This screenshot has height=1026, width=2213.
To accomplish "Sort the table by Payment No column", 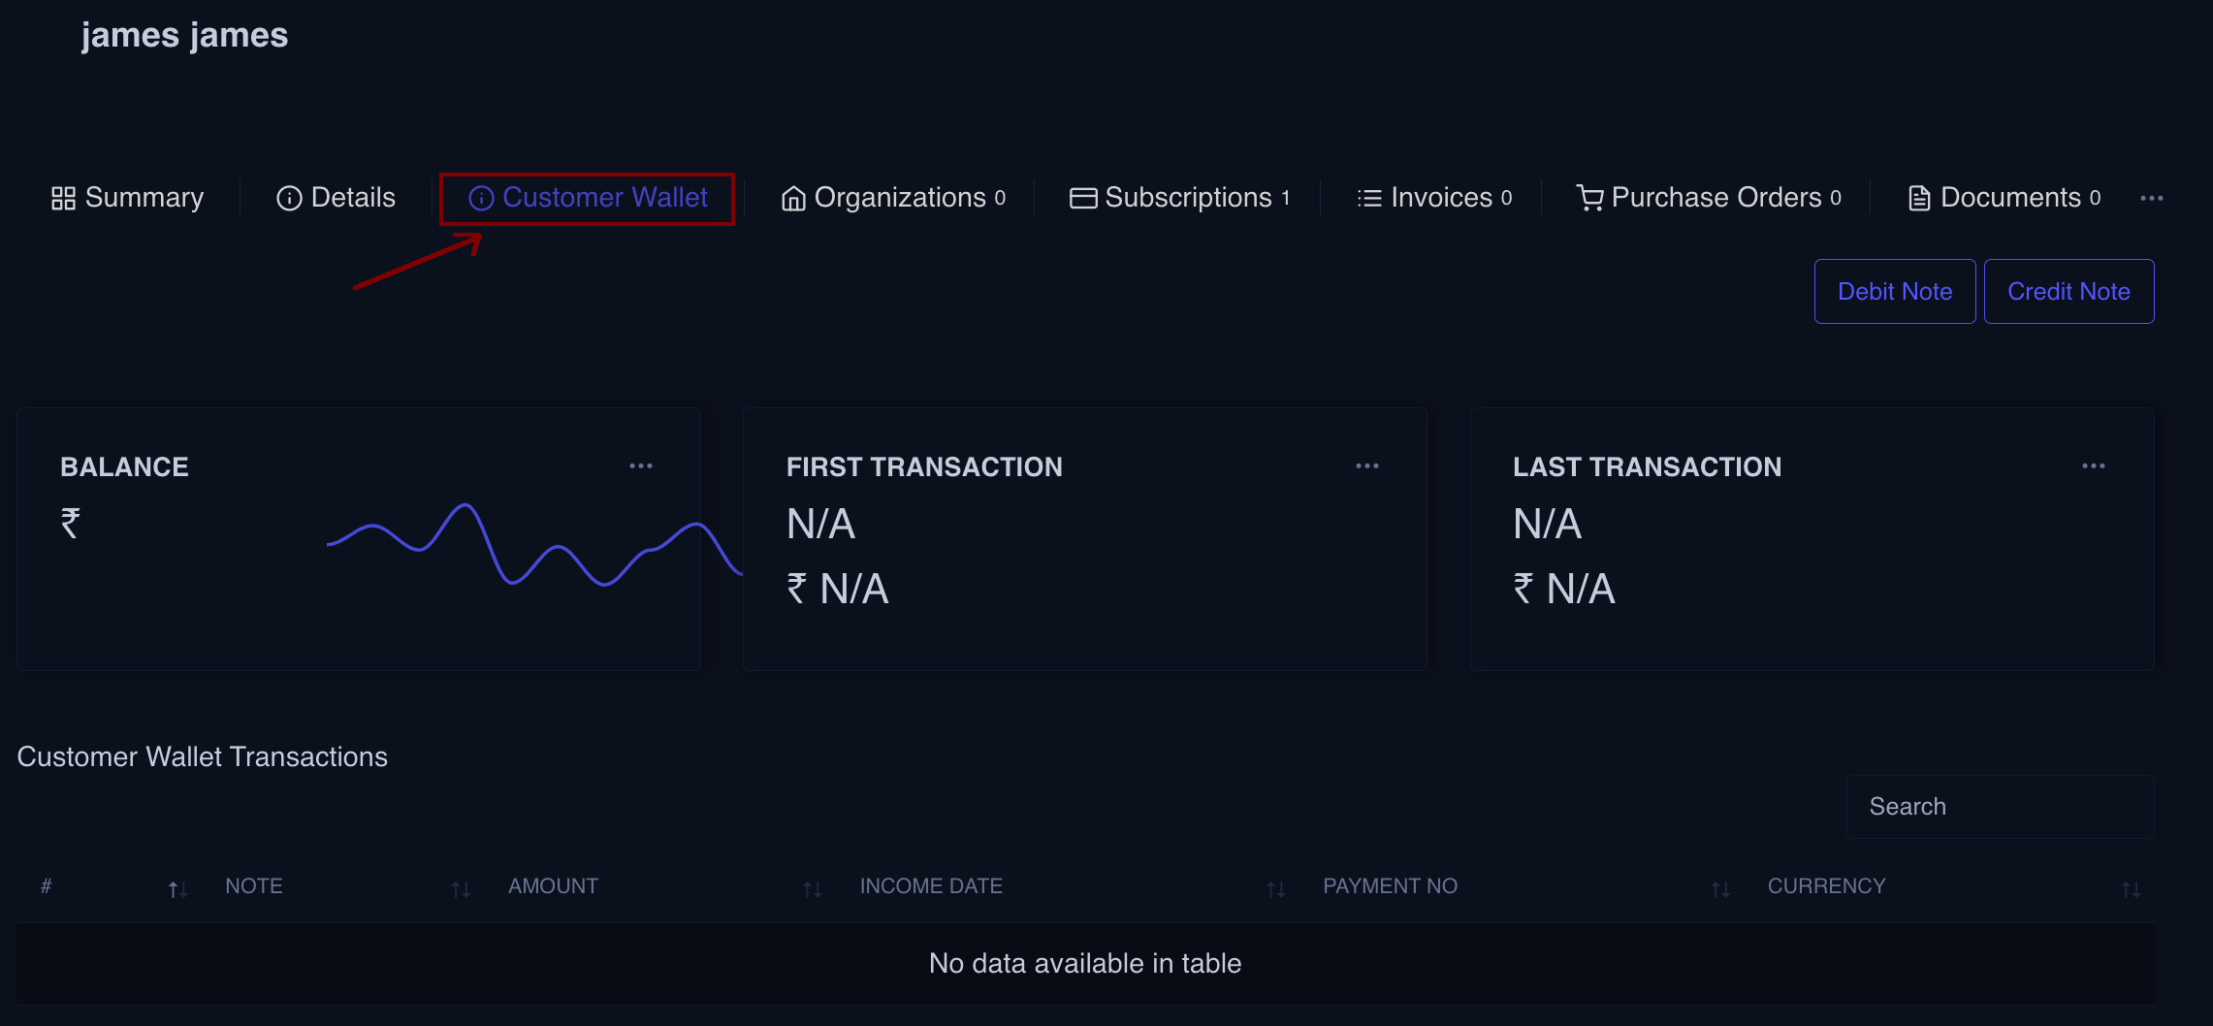I will pyautogui.click(x=1389, y=886).
